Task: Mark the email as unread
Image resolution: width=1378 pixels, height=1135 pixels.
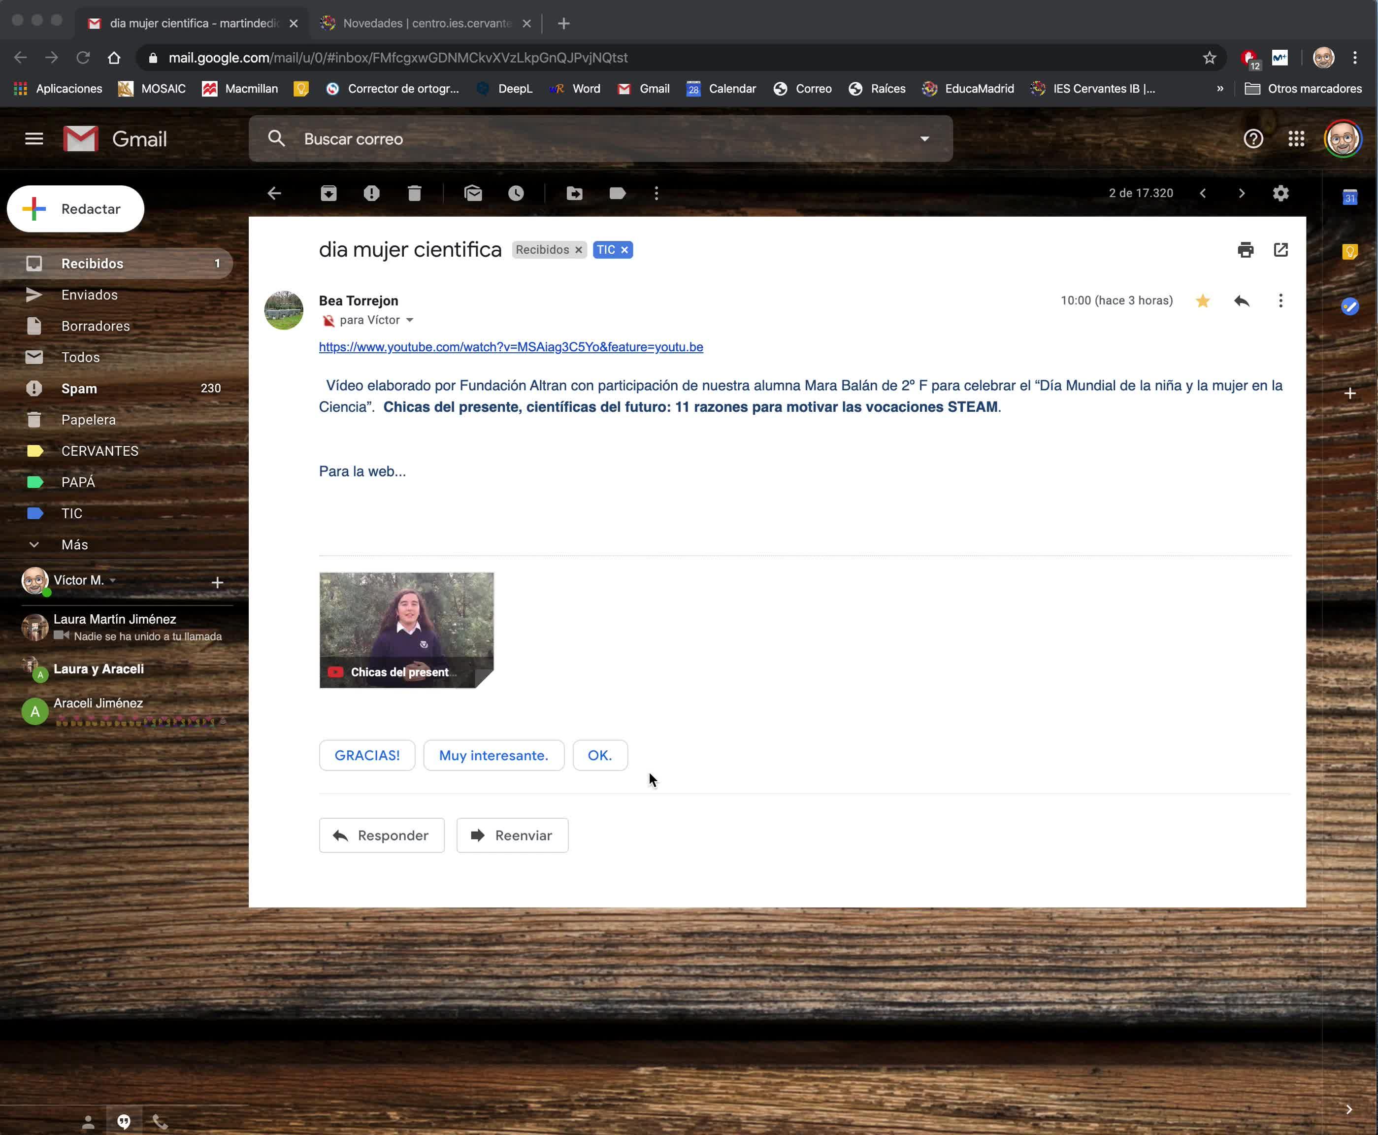Action: 473,193
